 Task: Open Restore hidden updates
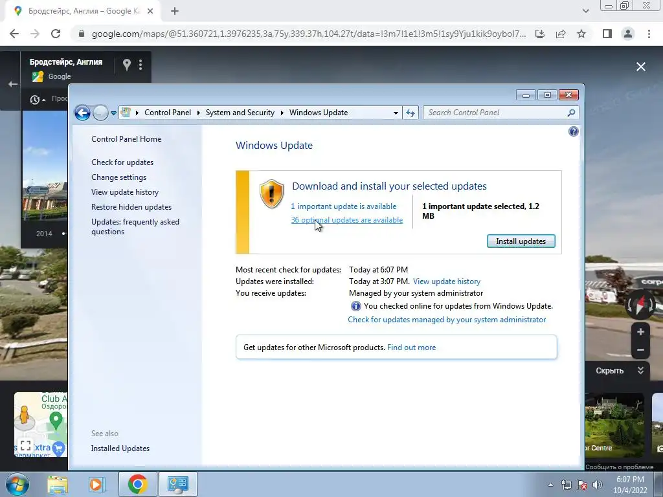tap(131, 207)
